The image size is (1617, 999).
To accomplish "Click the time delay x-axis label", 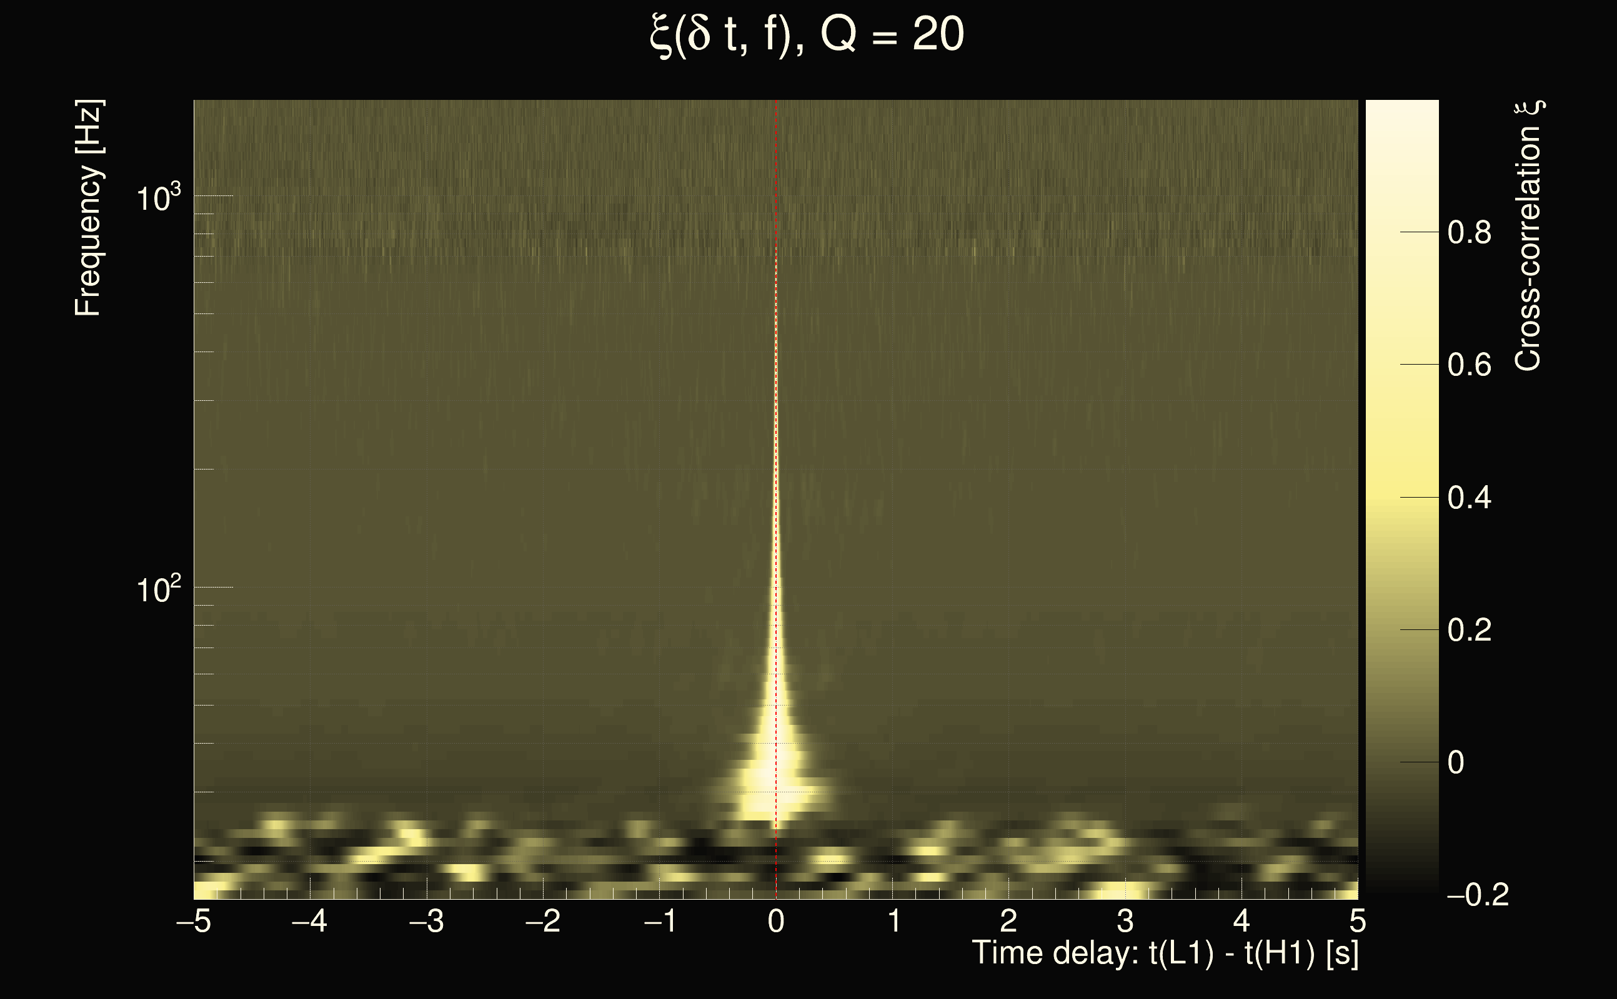I will click(1165, 953).
